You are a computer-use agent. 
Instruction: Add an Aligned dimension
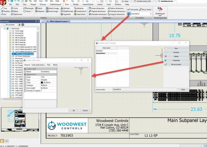point(97,11)
